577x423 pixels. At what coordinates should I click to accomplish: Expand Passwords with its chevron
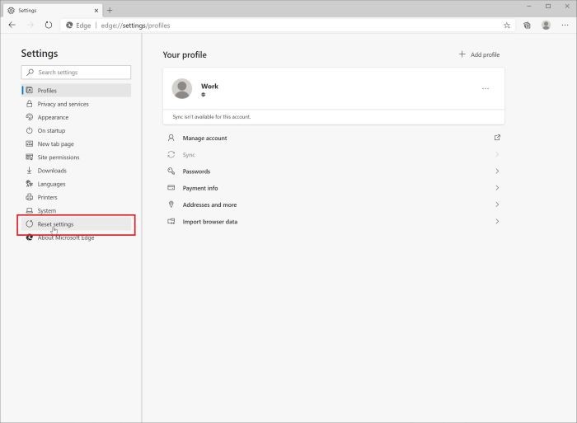click(497, 172)
